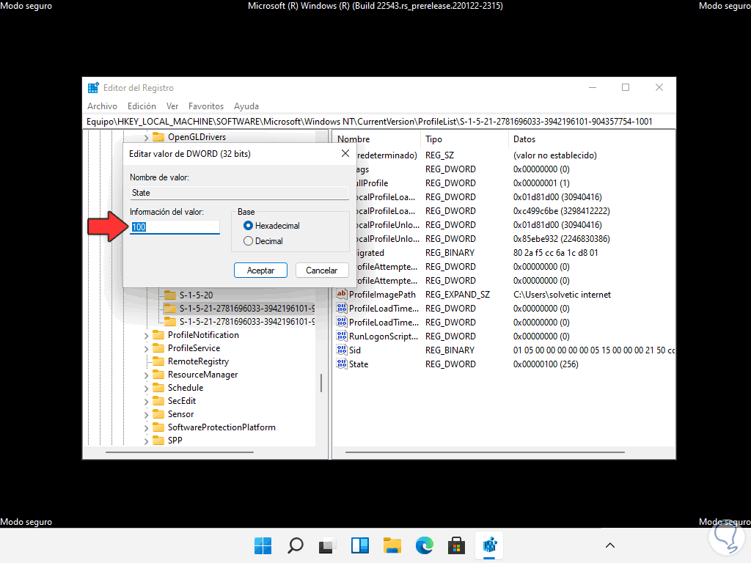Click the tree pane horizontal scrollbar

(180, 452)
